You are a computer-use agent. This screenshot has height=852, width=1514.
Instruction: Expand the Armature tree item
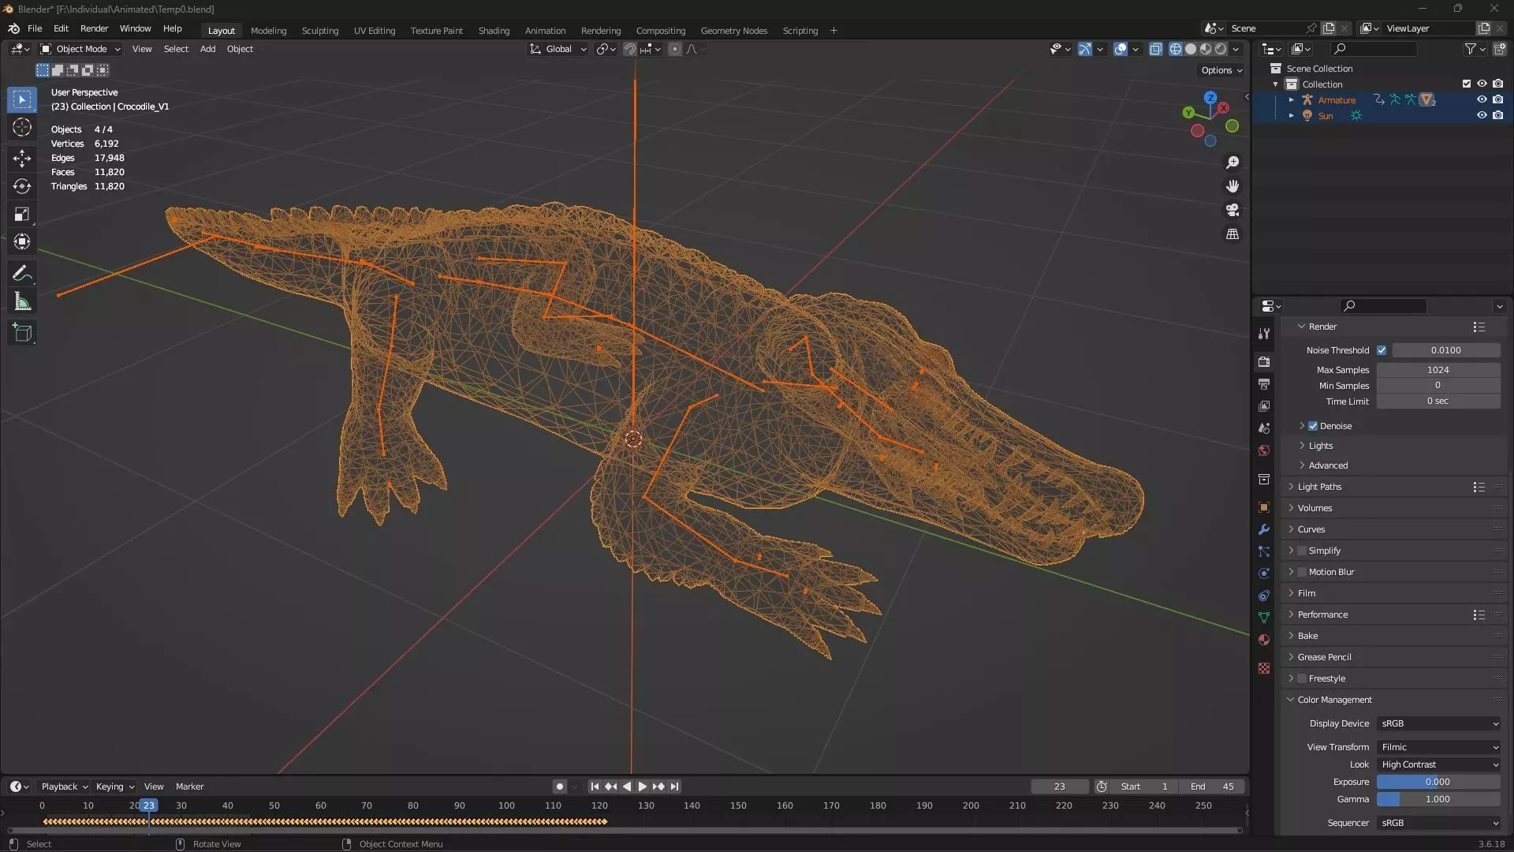[x=1291, y=99]
